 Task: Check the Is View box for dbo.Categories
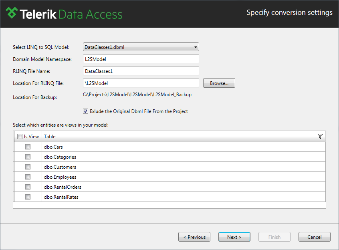(x=28, y=157)
